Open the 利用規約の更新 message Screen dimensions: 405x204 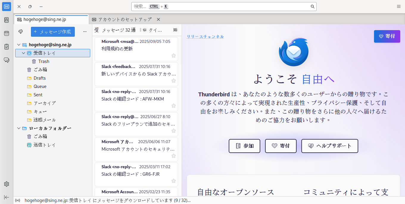click(x=136, y=49)
